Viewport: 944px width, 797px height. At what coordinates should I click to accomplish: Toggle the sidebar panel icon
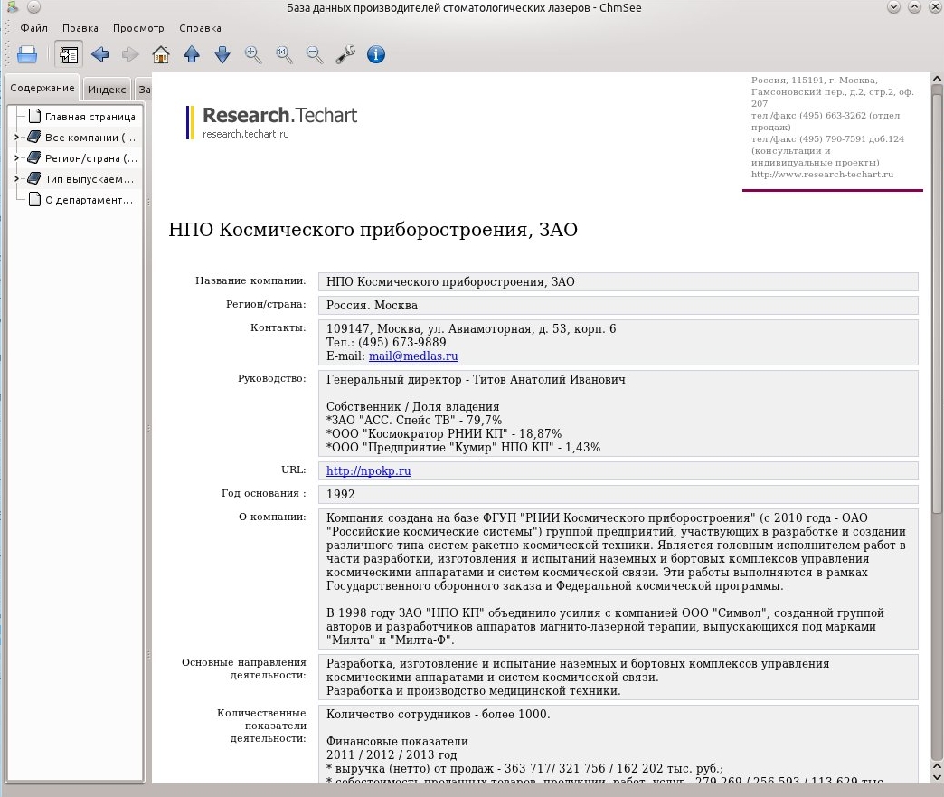click(68, 55)
